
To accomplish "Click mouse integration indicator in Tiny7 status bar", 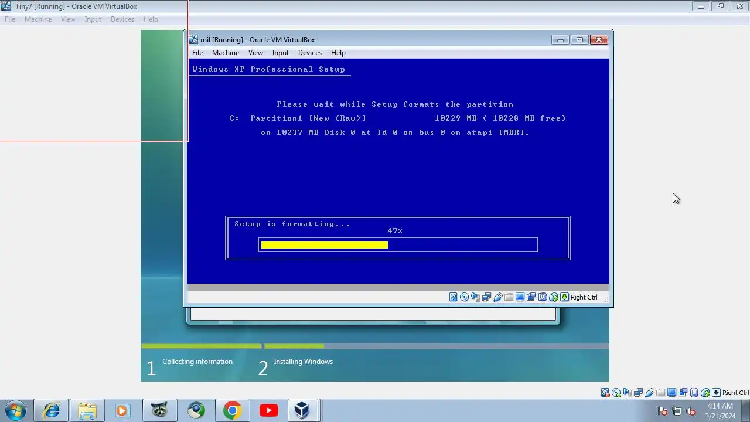I will [x=705, y=393].
